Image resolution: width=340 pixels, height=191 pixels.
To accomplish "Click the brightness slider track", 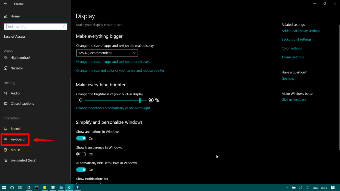I will coord(116,100).
